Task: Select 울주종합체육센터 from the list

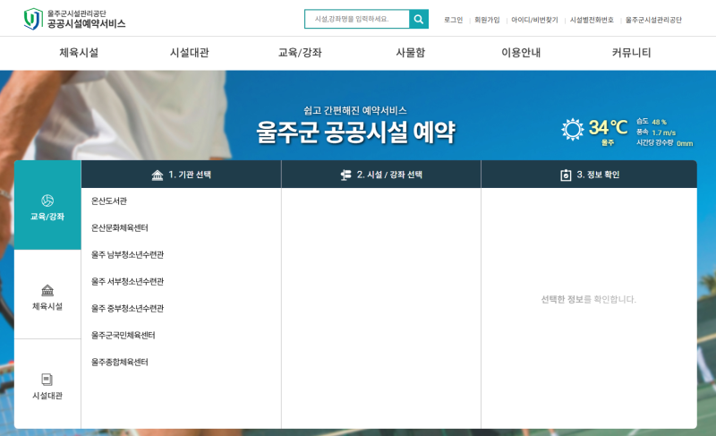Action: pos(120,363)
